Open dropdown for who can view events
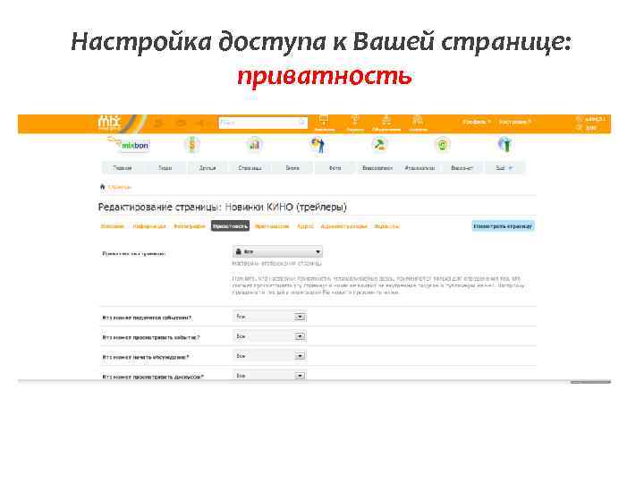Image resolution: width=644 pixels, height=483 pixels. (270, 336)
